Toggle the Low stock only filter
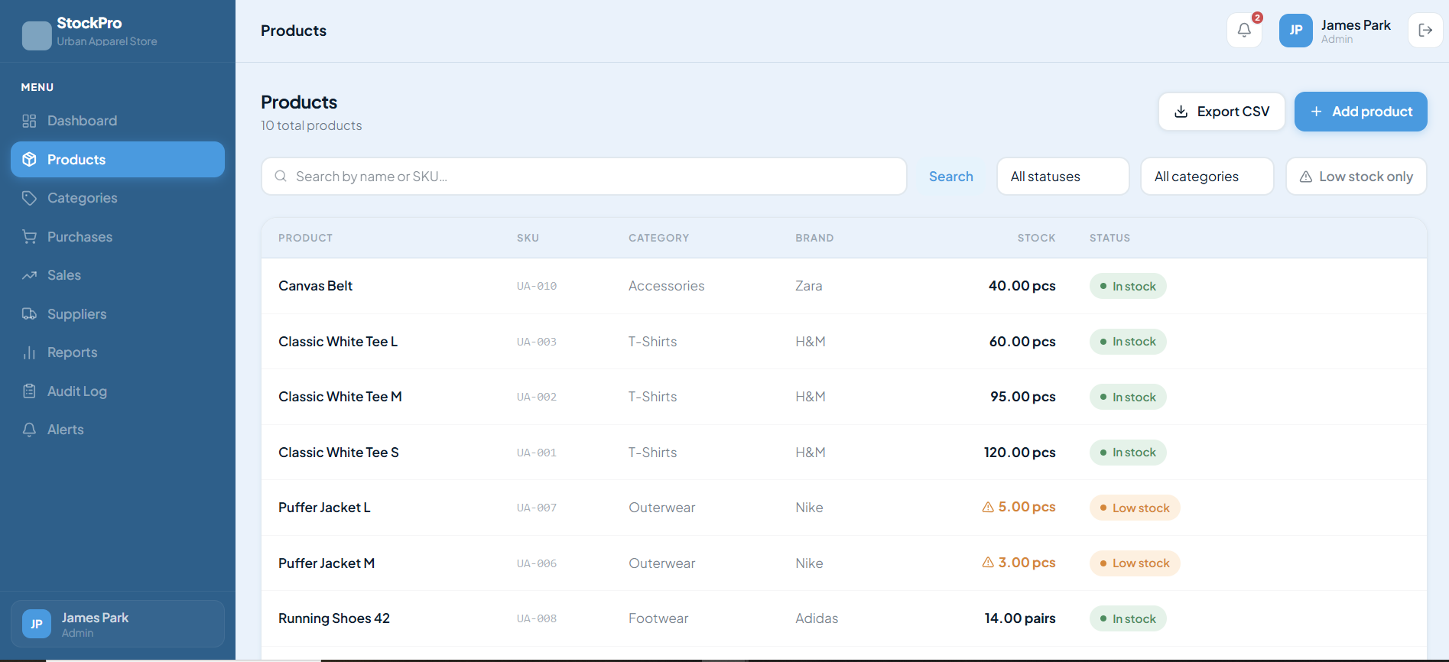The height and width of the screenshot is (662, 1449). (x=1356, y=177)
